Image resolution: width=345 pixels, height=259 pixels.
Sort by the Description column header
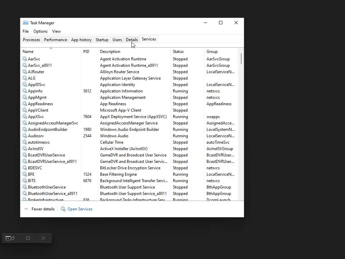[134, 52]
